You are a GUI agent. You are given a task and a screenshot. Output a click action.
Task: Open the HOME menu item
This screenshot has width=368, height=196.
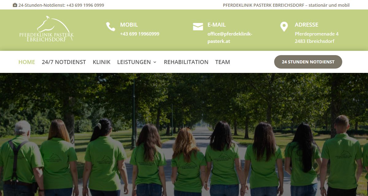(x=27, y=62)
